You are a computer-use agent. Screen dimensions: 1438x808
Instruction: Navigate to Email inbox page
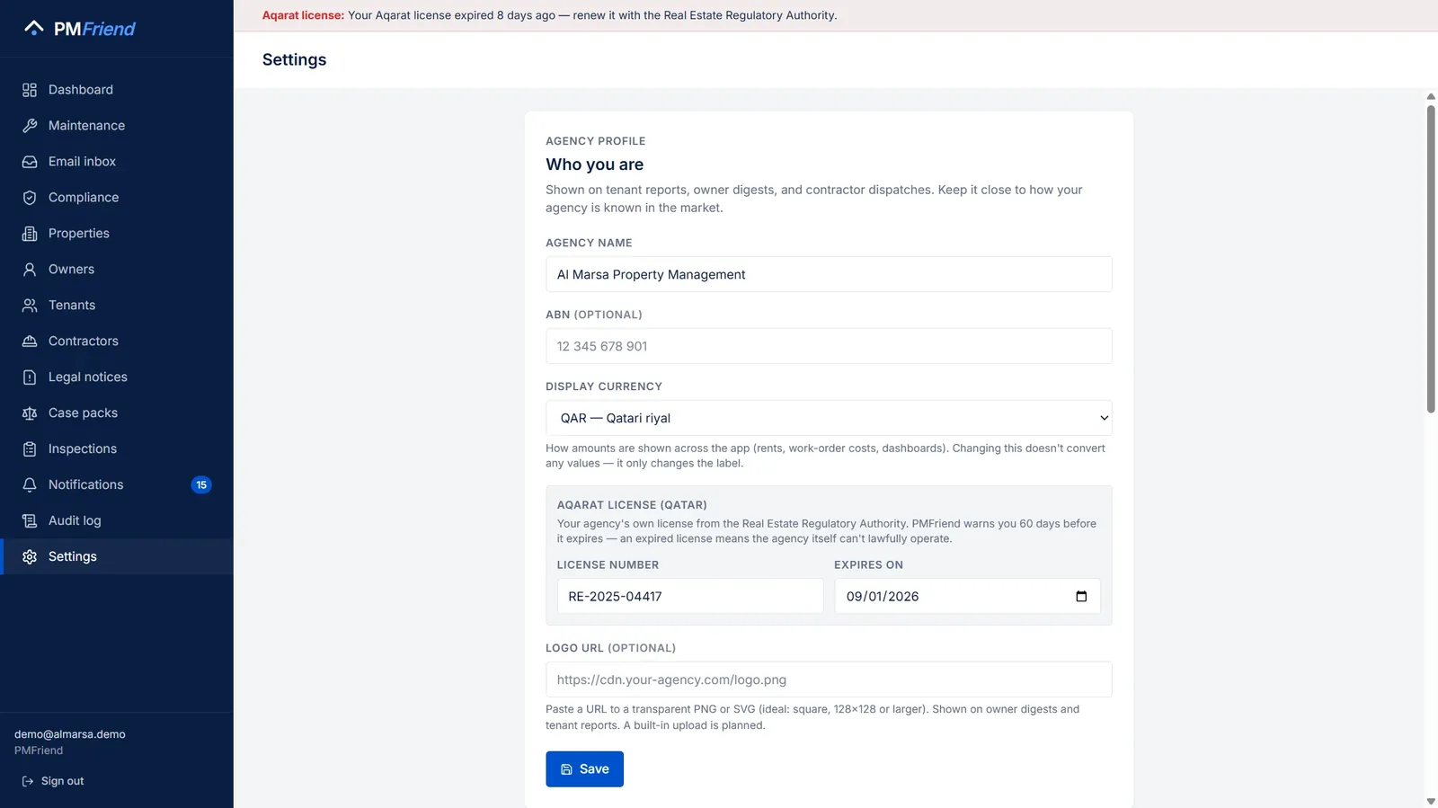click(x=117, y=162)
